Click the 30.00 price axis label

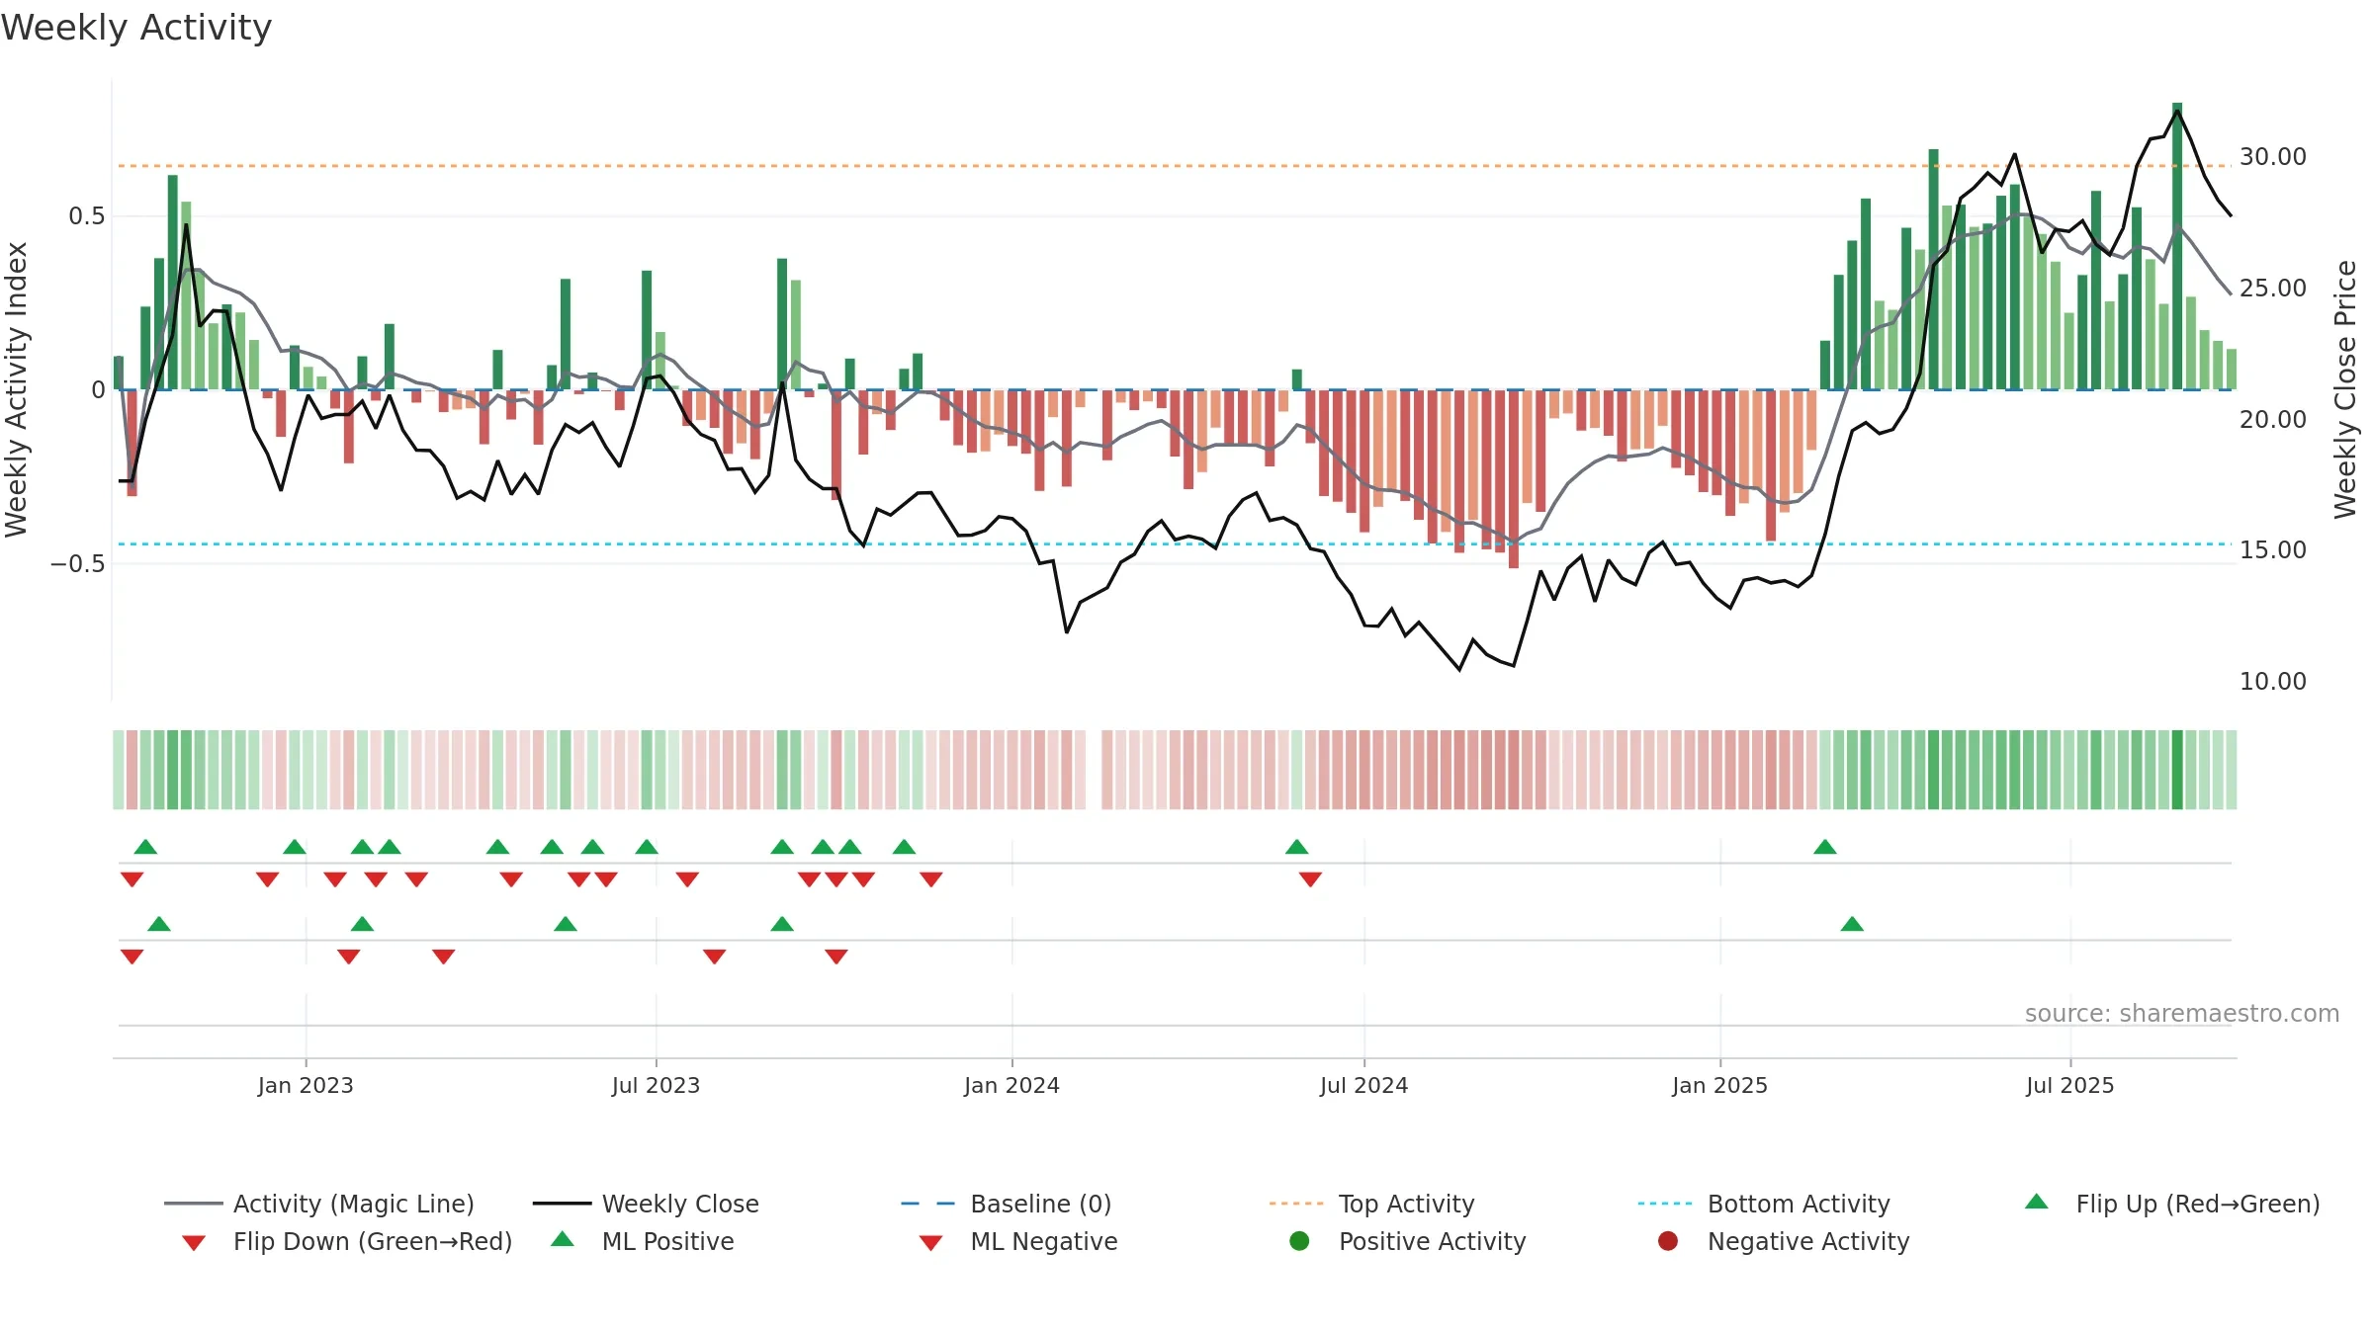[2272, 156]
